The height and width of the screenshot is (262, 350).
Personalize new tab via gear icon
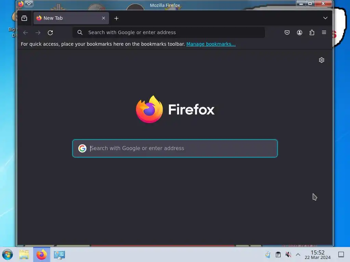tap(321, 60)
